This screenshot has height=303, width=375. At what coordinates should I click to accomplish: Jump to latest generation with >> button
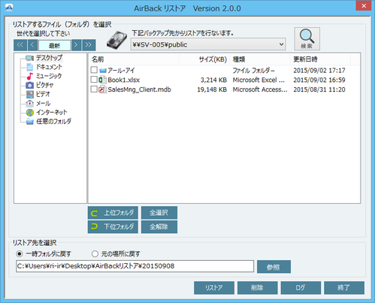tap(89, 45)
